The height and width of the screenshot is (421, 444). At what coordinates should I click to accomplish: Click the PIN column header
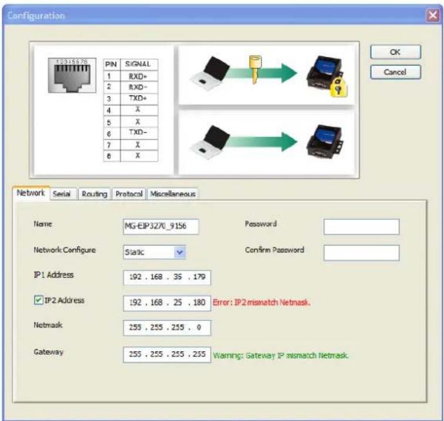(111, 64)
